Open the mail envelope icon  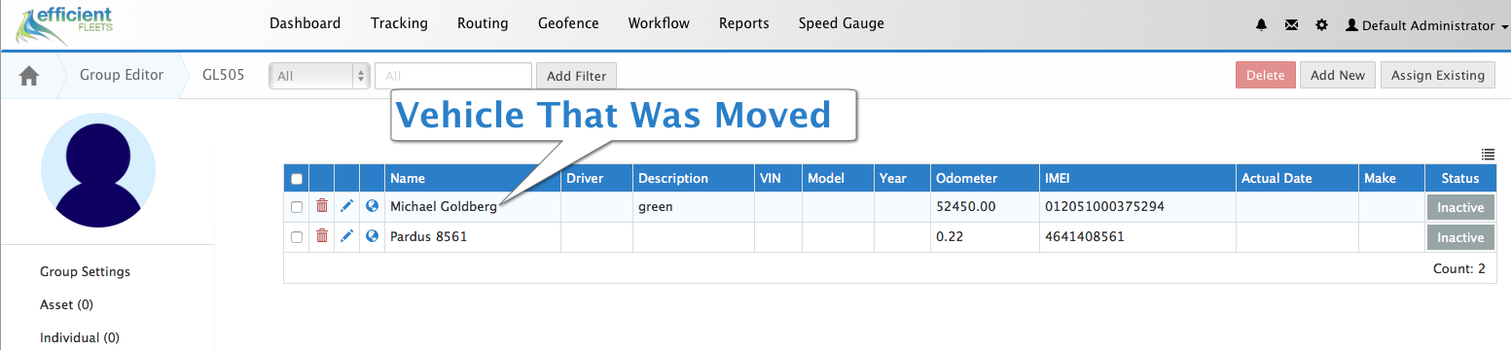coord(1291,25)
